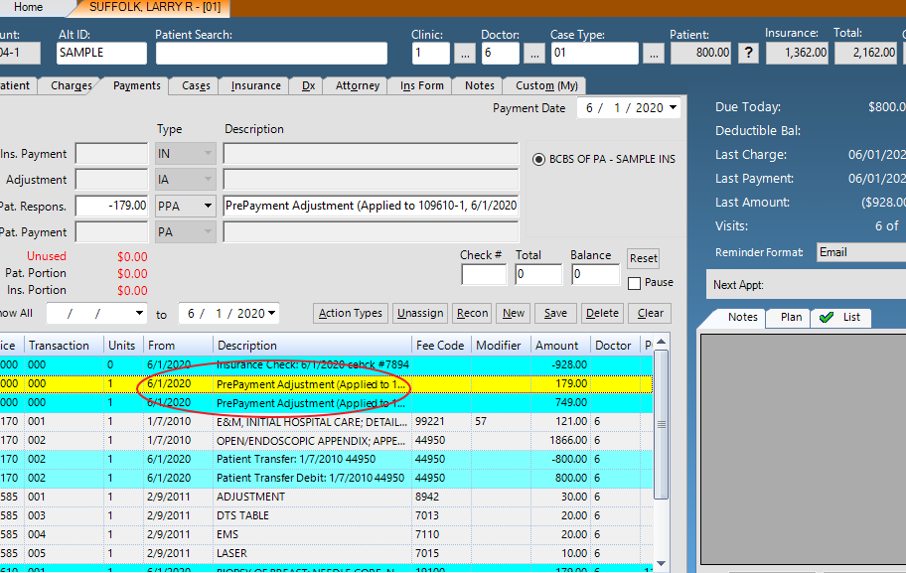Screen dimensions: 906x573
Task: Open the Case Type lookup browse icon
Action: (x=656, y=54)
